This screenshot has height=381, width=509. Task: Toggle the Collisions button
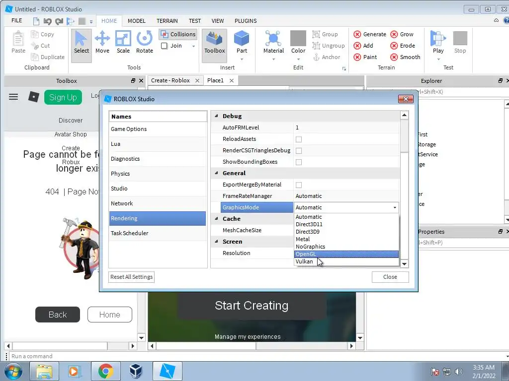tap(178, 34)
